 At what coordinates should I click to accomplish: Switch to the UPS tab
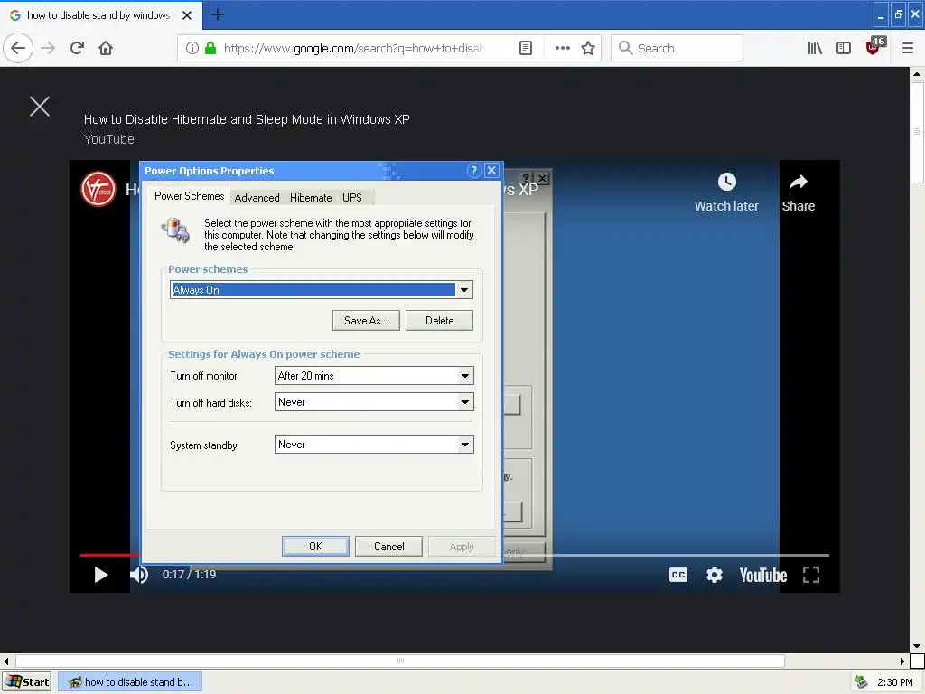pos(352,198)
